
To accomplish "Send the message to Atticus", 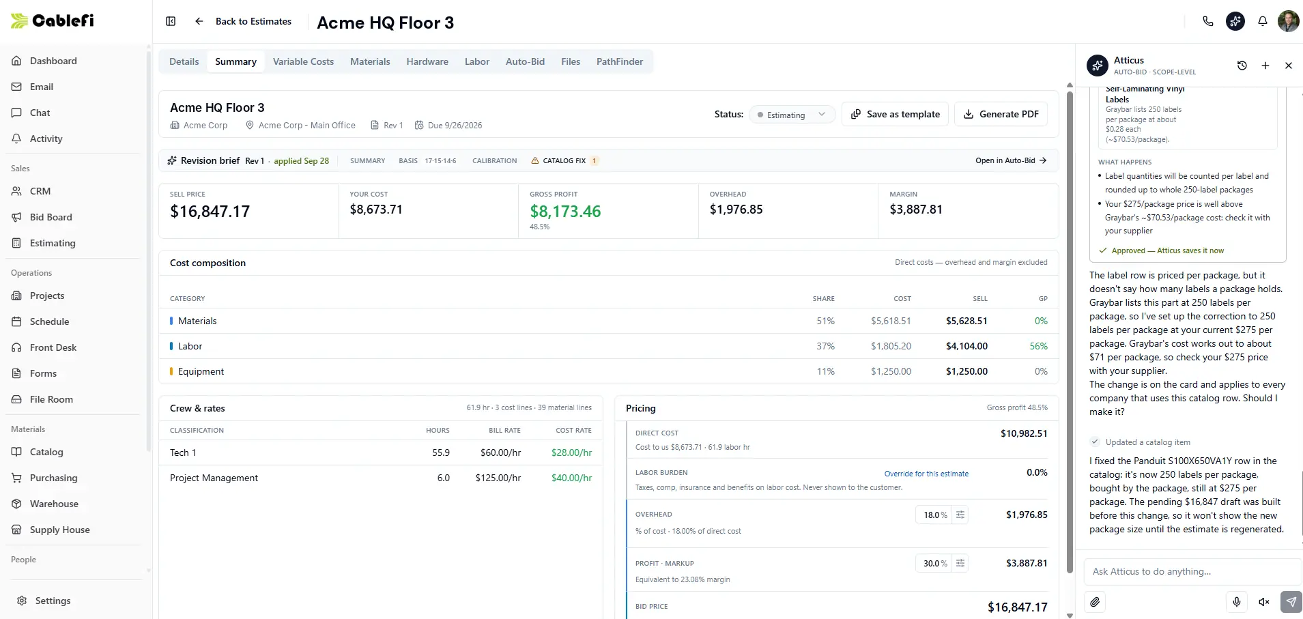I will (1291, 602).
